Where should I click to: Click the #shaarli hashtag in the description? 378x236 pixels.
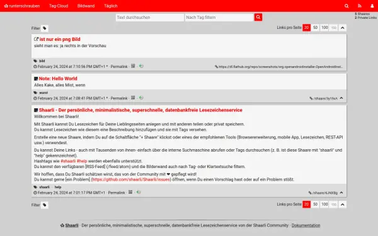click(68, 161)
